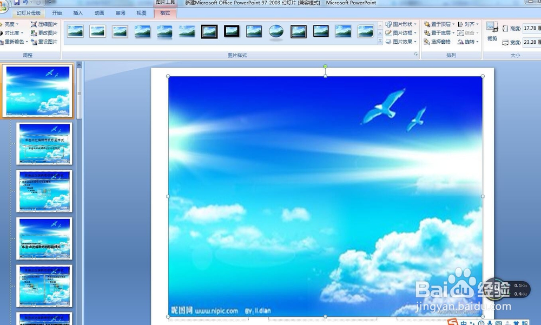Open the Picture Shape (图片形状) dropdown
Screen dimensions: 541x325
pyautogui.click(x=401, y=24)
